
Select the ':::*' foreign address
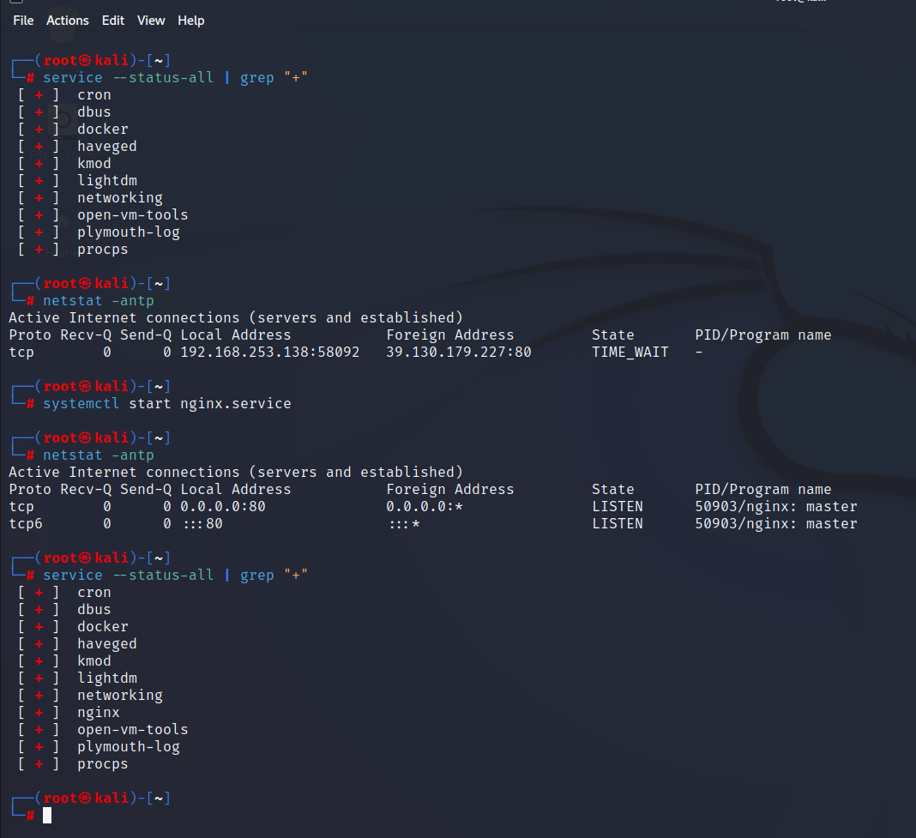tap(404, 524)
